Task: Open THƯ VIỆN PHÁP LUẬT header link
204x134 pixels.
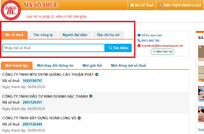Action: 180,5
